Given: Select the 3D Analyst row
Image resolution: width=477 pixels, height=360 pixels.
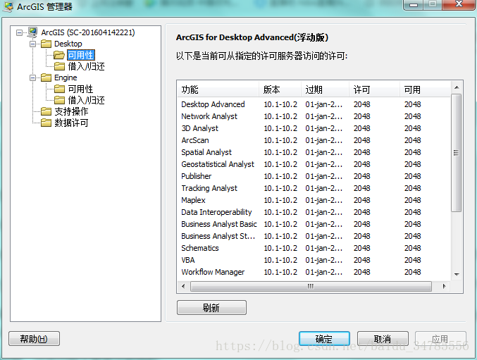Looking at the screenshot, I should click(x=314, y=128).
